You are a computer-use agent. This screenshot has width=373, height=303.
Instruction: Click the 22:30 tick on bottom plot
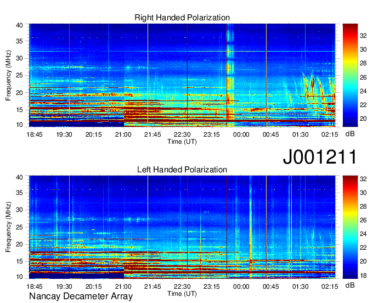click(x=182, y=287)
